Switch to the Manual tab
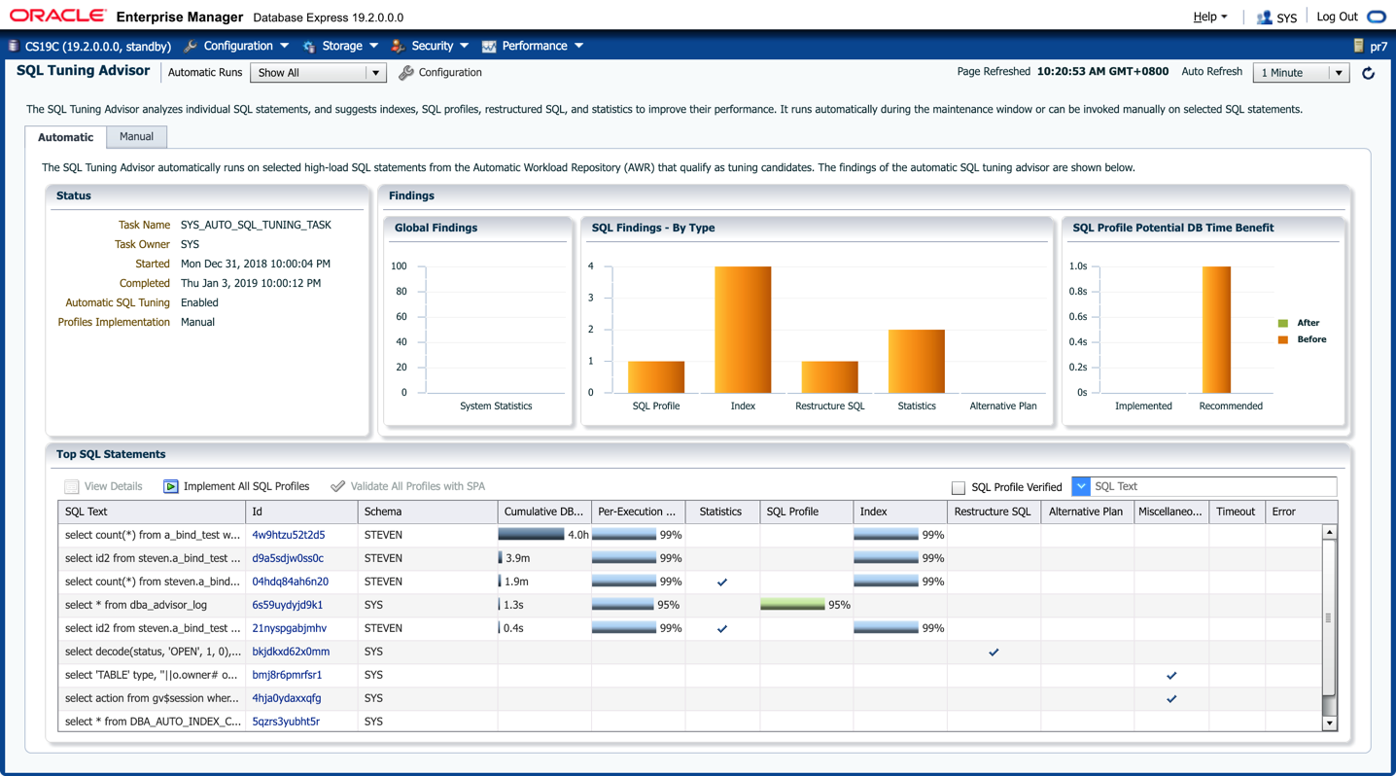The height and width of the screenshot is (776, 1396). click(136, 137)
